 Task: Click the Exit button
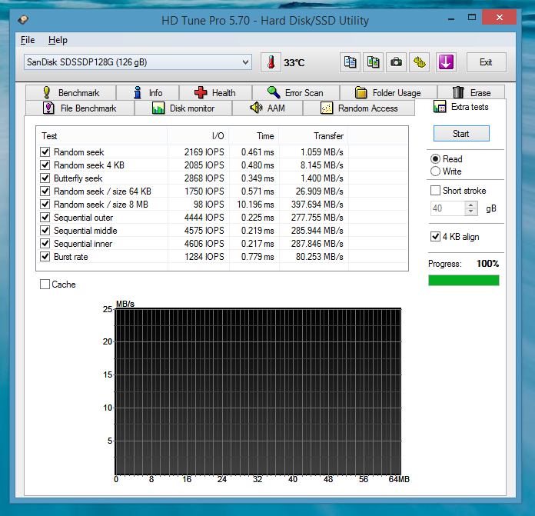point(487,62)
